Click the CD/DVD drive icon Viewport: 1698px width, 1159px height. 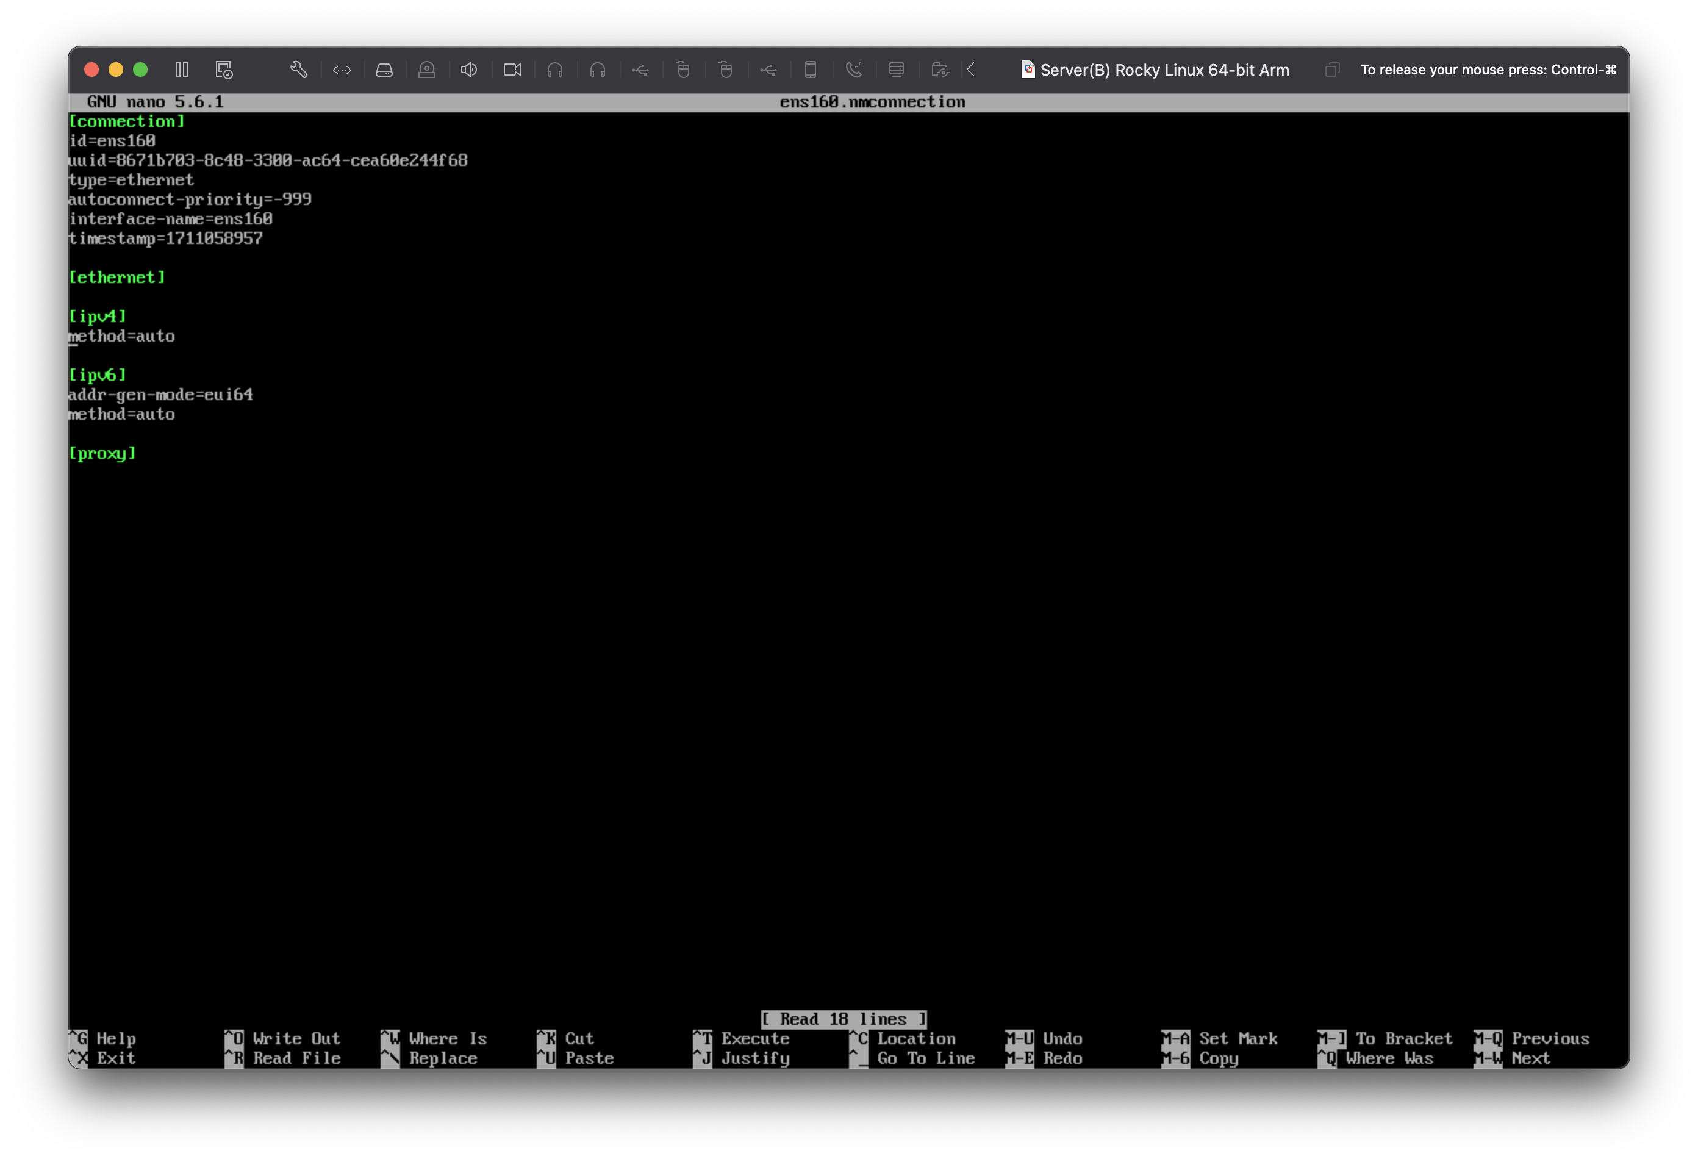427,70
